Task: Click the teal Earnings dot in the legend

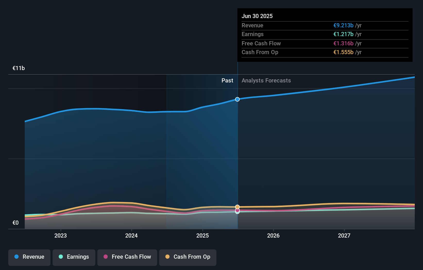Action: click(x=60, y=257)
